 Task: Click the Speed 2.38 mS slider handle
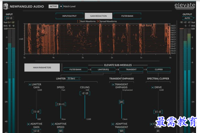[61, 104]
